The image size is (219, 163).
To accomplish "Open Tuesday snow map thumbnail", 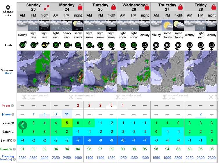I will (100, 71).
